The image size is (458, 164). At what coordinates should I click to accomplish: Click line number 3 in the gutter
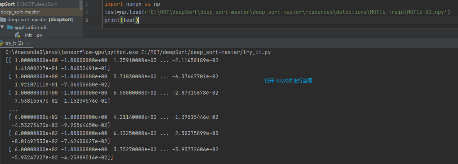[x=87, y=20]
